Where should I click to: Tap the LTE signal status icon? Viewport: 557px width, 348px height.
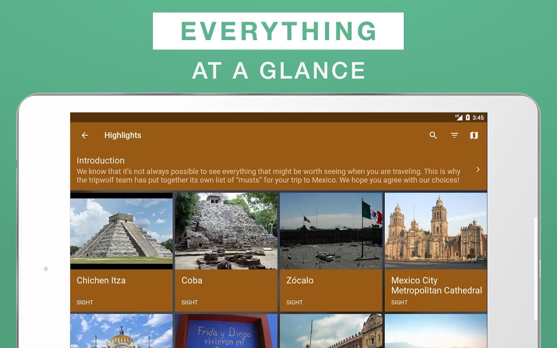(459, 117)
